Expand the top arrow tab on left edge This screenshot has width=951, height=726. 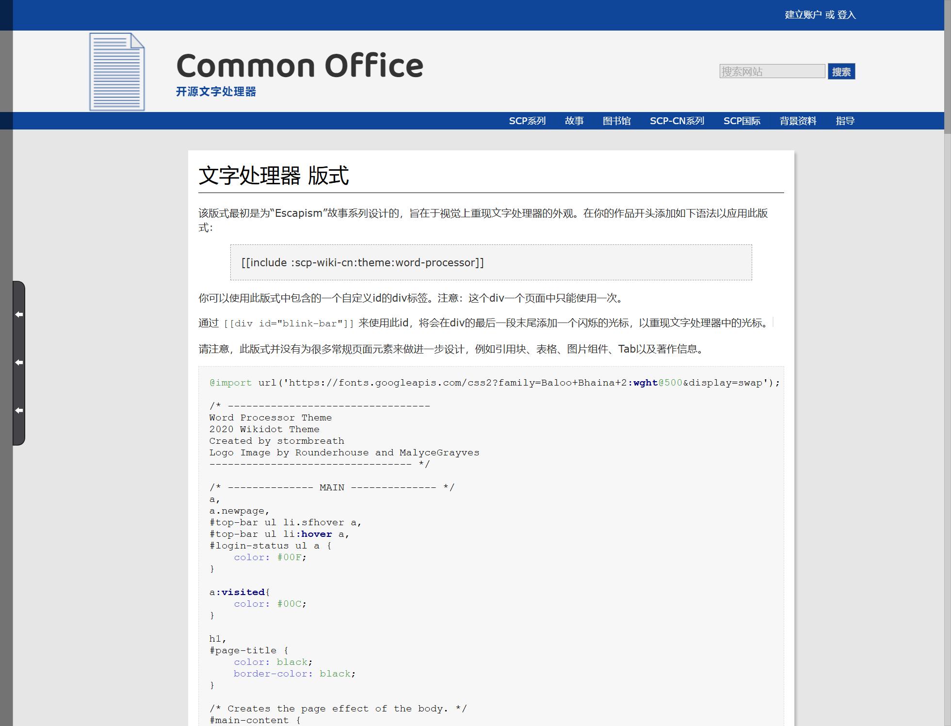click(19, 314)
